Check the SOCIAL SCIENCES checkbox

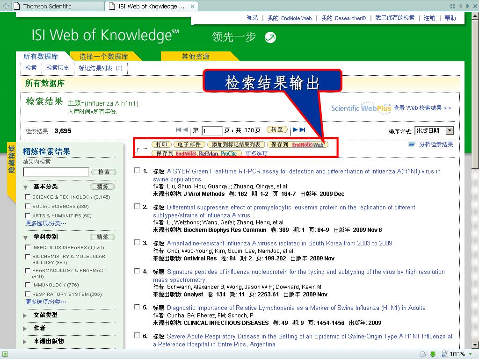pyautogui.click(x=28, y=206)
